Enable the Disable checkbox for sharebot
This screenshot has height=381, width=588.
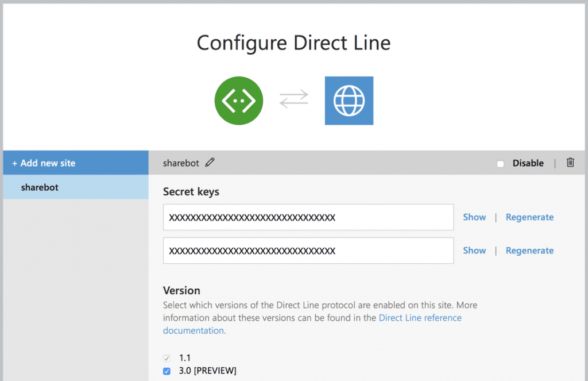click(500, 163)
